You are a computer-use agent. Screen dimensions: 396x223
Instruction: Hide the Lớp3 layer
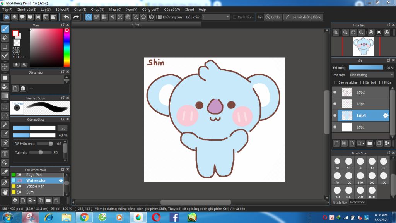click(x=335, y=115)
